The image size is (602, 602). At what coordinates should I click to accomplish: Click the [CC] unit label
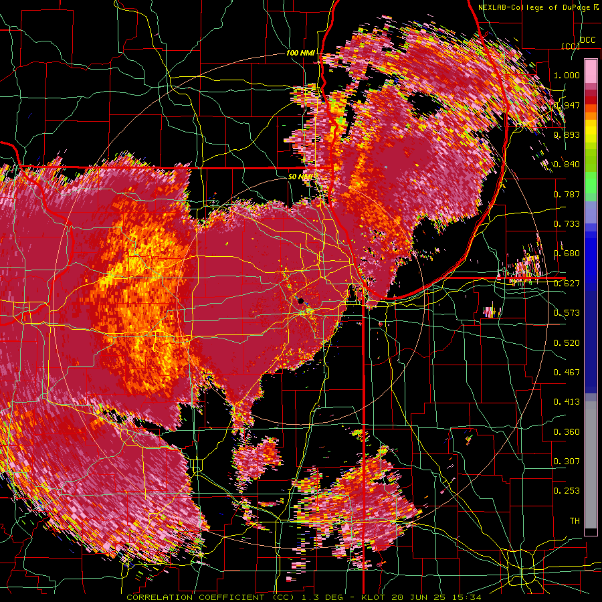click(x=571, y=46)
